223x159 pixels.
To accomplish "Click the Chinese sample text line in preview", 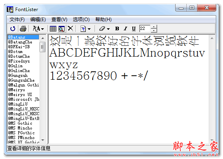I will click(124, 41).
